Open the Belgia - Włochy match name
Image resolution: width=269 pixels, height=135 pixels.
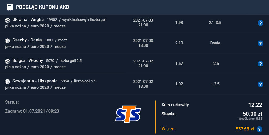point(28,61)
